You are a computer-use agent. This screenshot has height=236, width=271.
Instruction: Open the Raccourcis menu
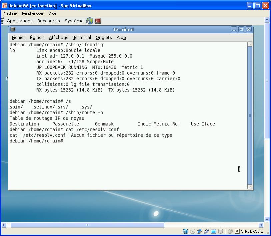click(x=49, y=21)
